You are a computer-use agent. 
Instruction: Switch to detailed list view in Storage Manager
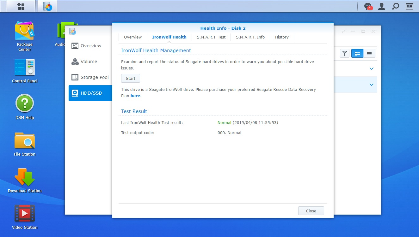click(357, 53)
